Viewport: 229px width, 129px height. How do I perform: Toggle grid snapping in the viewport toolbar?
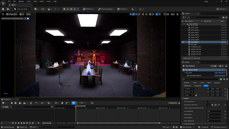pos(150,14)
